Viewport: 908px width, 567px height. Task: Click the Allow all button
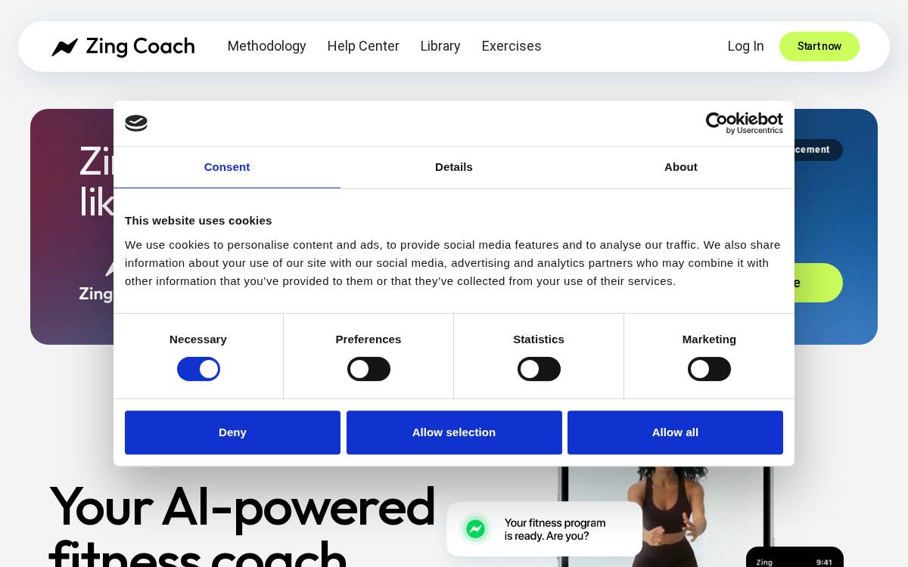click(x=675, y=432)
